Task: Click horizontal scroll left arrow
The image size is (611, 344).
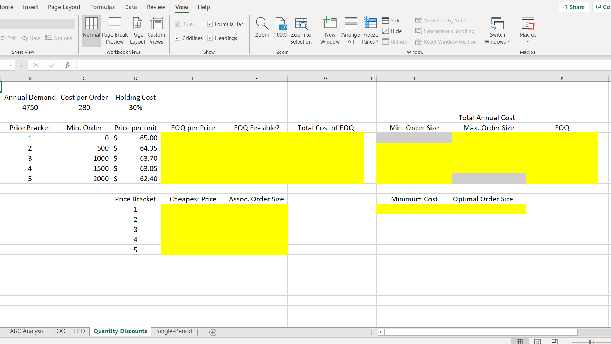Action: click(x=381, y=332)
